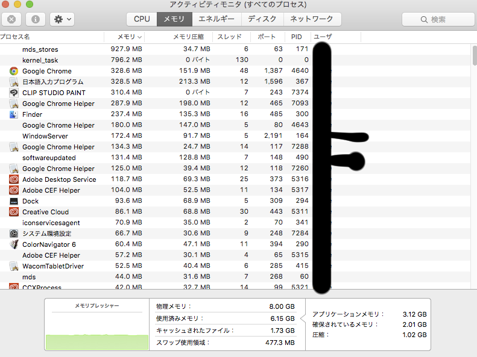Click icon of Google Chrome Helper 134.3 MB

point(14,147)
